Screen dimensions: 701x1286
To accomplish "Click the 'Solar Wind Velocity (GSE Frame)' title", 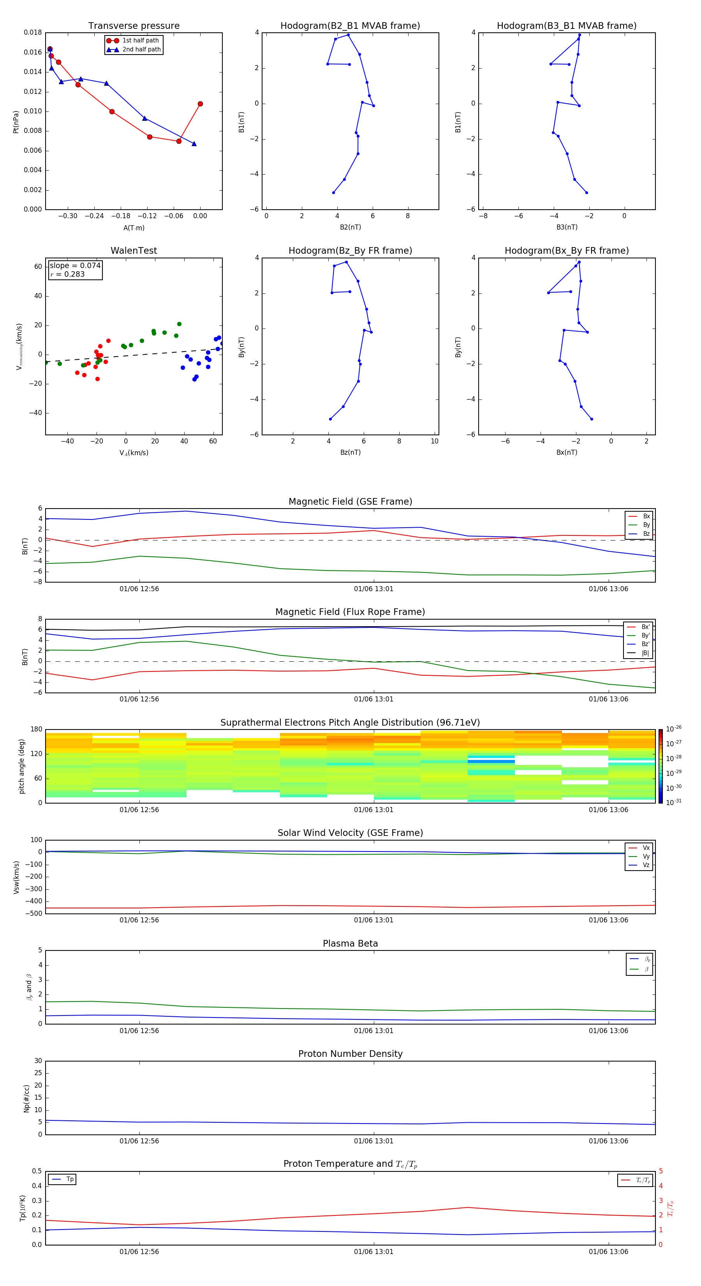I will (350, 833).
